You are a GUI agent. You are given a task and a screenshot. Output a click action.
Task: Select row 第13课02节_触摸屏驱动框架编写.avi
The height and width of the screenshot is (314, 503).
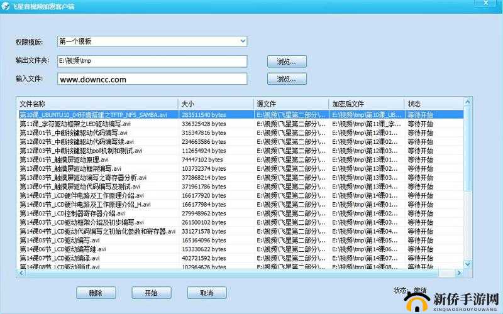[241, 168]
